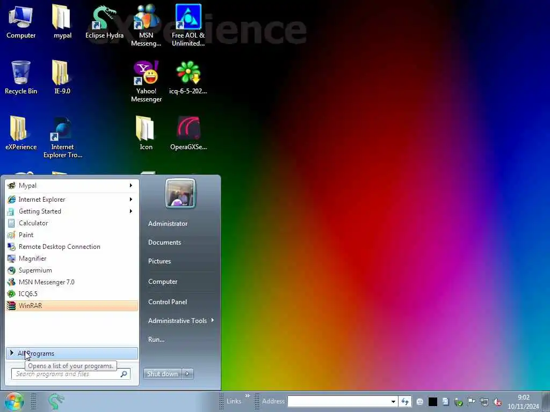
Task: Open MSN Messenger 7.0 in Start menu
Action: pos(72,282)
